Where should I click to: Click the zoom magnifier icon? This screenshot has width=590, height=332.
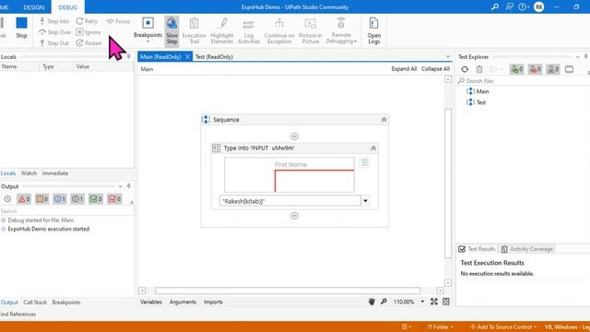383,302
